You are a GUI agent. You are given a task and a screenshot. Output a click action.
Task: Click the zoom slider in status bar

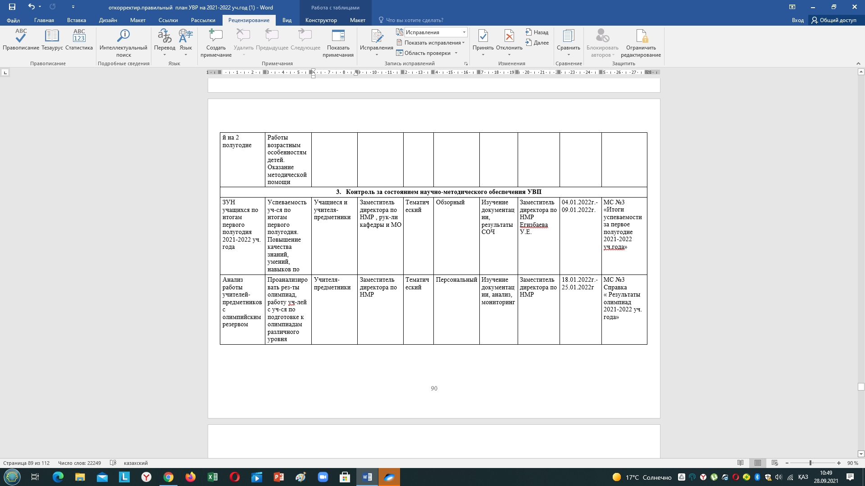tap(810, 463)
